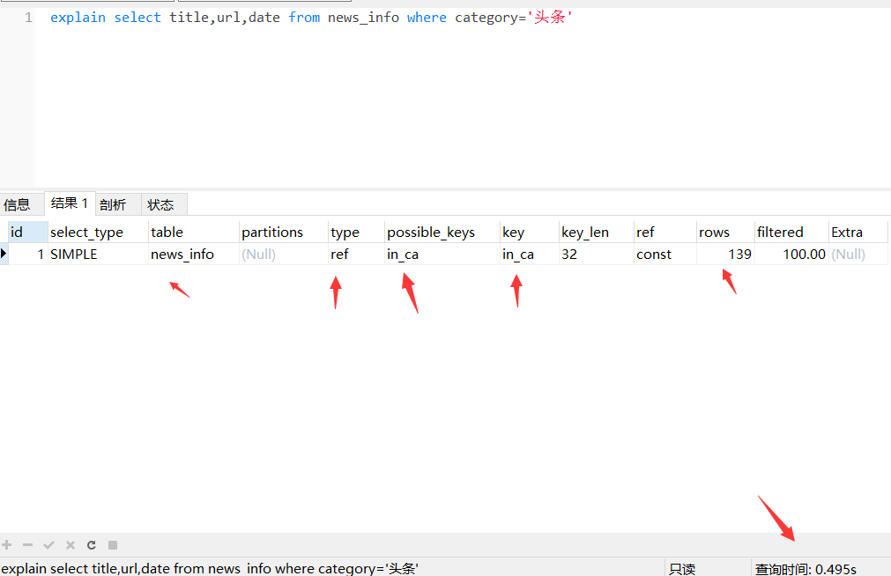Click the Extra column header
The image size is (891, 576).
pos(858,232)
